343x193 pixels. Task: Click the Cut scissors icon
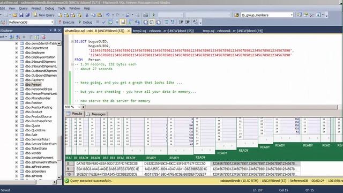[87, 15]
